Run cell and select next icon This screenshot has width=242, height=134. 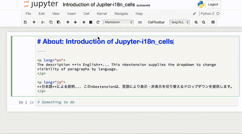click(x=84, y=22)
